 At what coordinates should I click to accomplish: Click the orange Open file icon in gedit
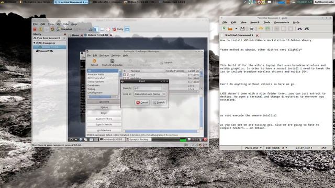(230, 29)
